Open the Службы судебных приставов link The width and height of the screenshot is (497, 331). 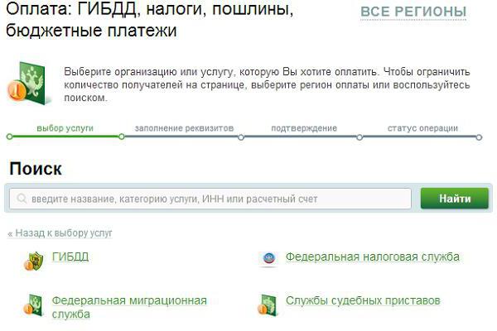coord(363,300)
